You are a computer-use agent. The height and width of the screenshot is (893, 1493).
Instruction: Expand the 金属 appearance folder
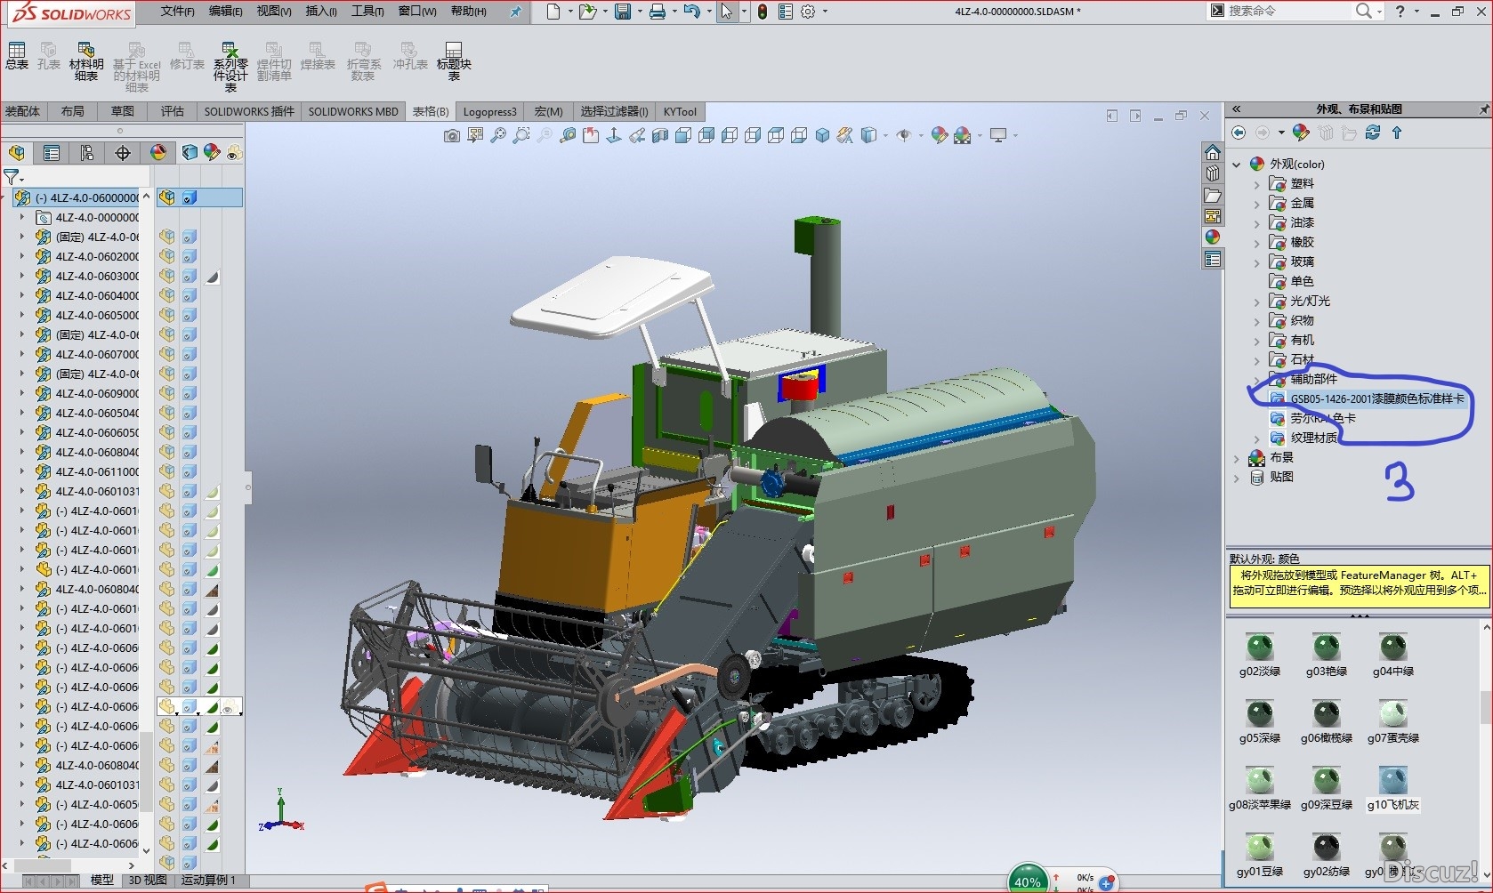[1256, 204]
